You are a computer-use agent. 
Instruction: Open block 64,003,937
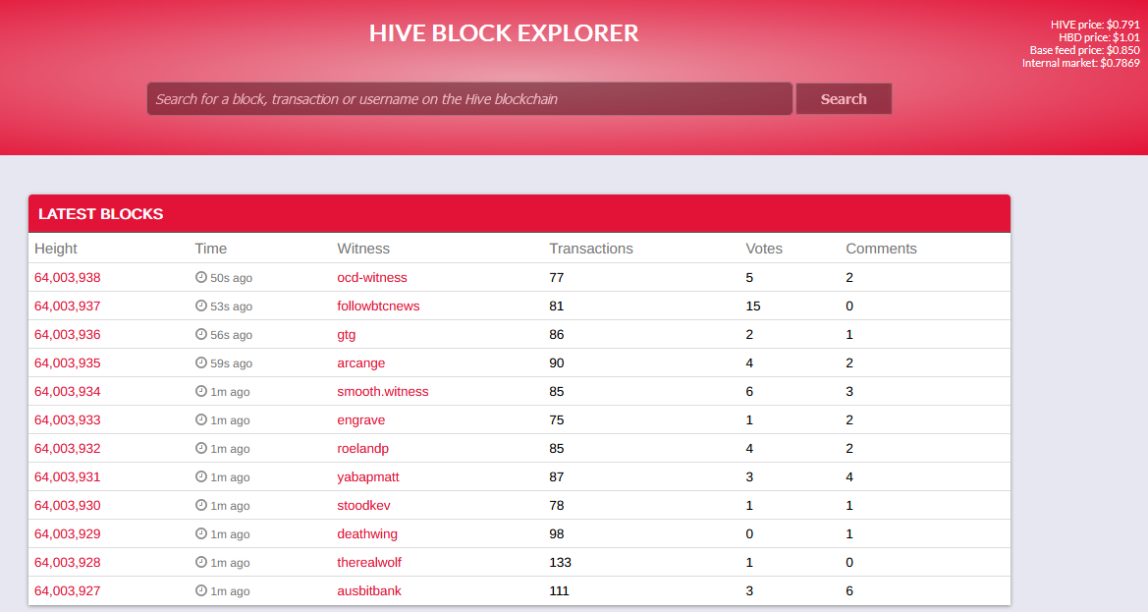tap(68, 306)
